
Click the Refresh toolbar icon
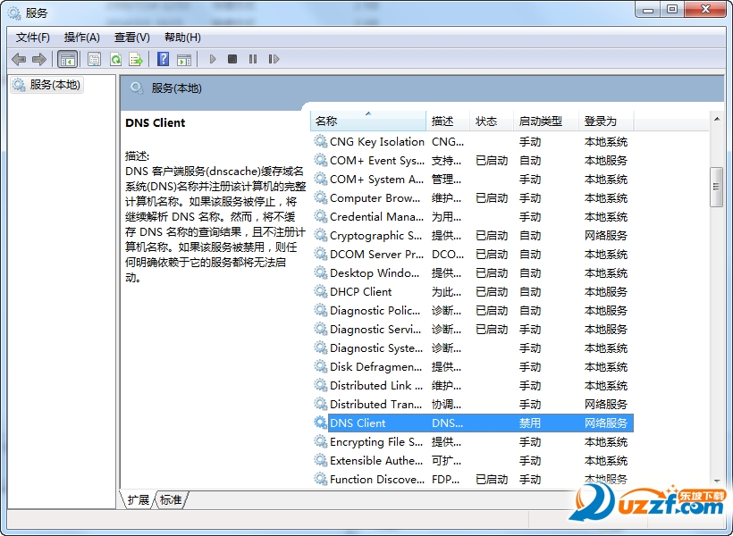click(115, 59)
